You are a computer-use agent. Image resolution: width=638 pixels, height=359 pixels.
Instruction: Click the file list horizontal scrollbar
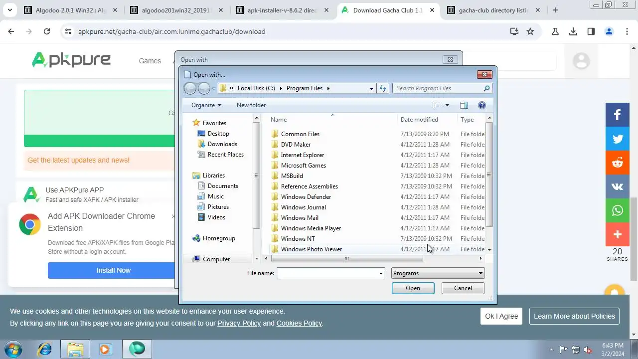point(346,258)
